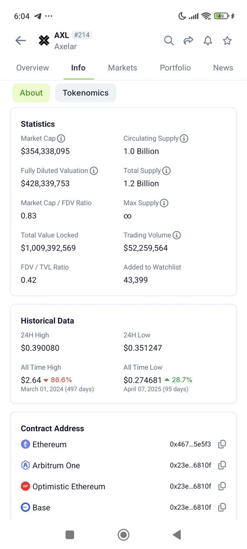Viewport: 247px width, 549px height.
Task: Tap the Base network logo
Action: click(26, 507)
